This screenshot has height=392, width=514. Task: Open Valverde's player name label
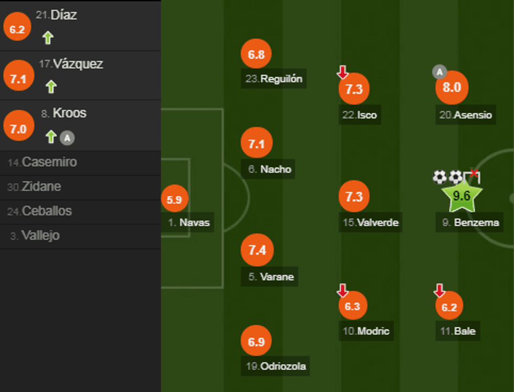(371, 223)
